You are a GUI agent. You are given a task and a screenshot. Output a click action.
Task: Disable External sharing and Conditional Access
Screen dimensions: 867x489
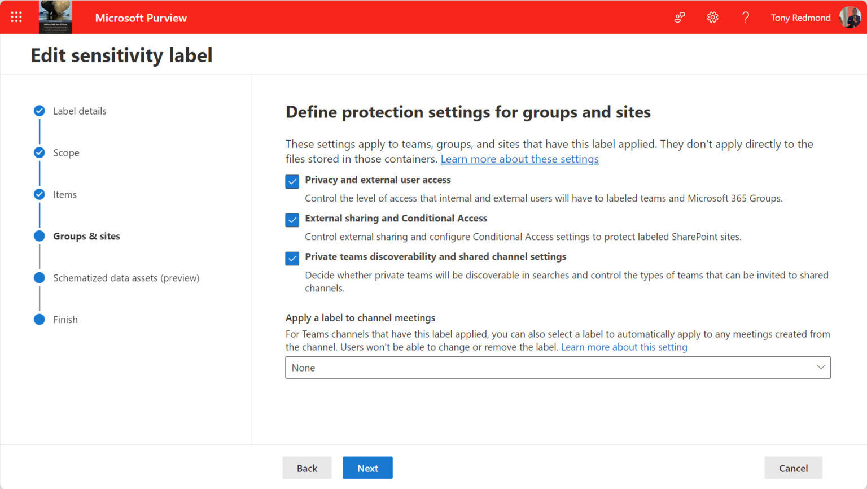click(x=292, y=220)
